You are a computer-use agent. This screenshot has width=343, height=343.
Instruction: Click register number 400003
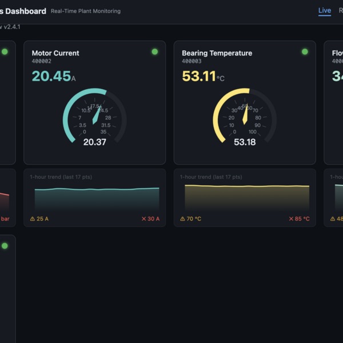(192, 61)
